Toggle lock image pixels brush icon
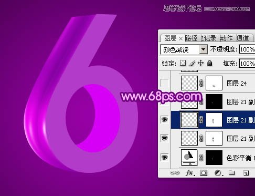The image size is (255, 196). (192, 63)
